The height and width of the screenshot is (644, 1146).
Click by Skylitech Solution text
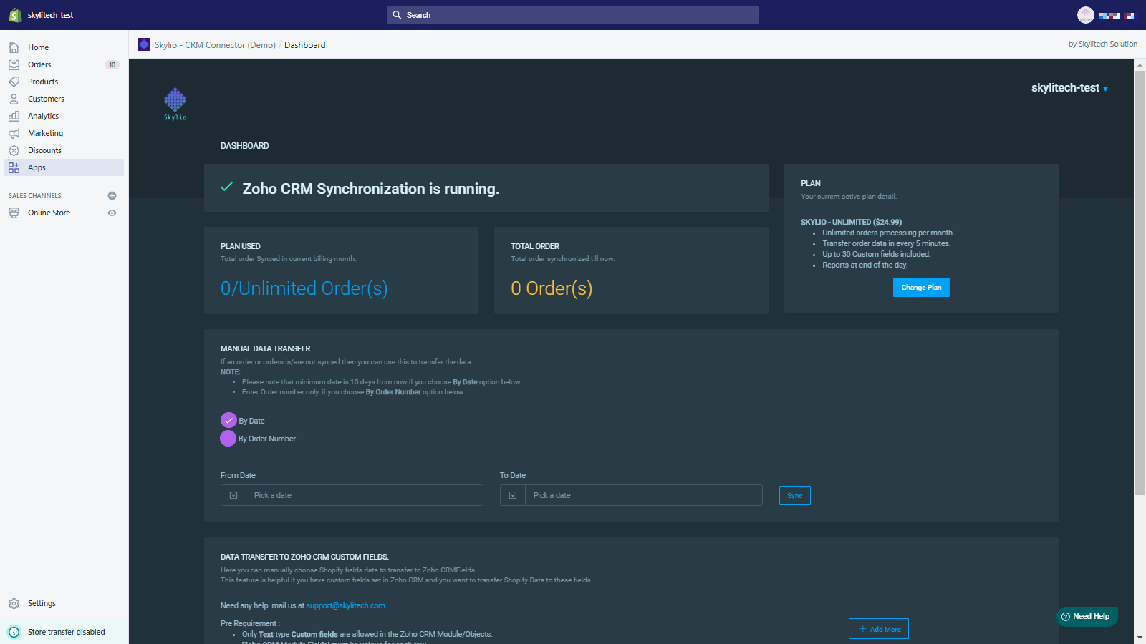1102,44
